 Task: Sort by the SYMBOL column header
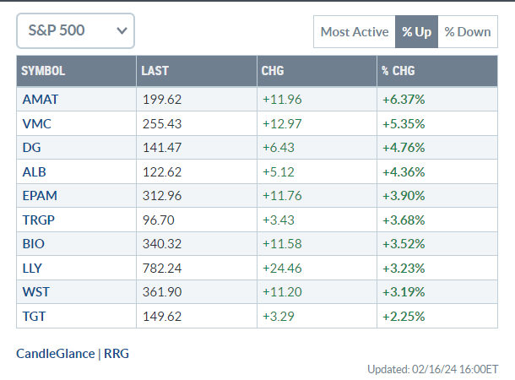click(x=44, y=71)
